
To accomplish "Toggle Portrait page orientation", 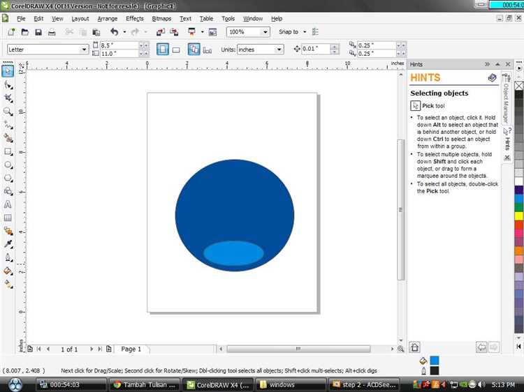I will pyautogui.click(x=162, y=50).
